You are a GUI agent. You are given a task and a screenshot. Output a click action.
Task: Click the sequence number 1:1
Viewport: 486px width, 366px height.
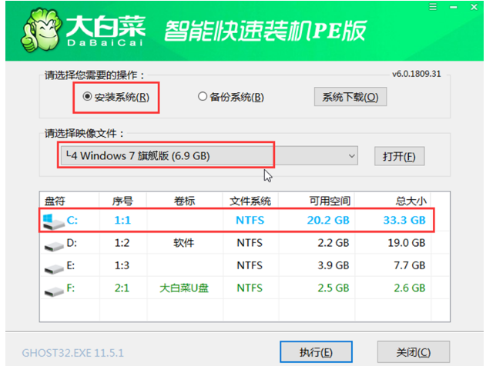coord(122,220)
